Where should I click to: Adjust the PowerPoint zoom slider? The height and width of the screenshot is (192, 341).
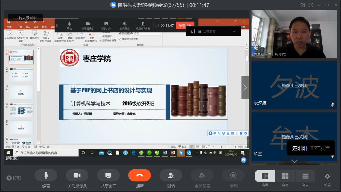click(x=221, y=147)
